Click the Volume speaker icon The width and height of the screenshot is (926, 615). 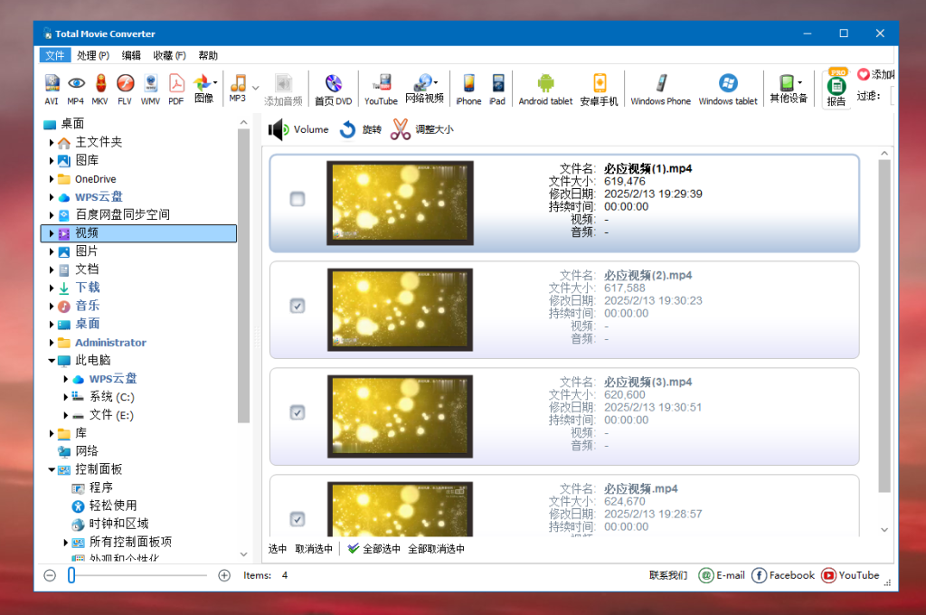pyautogui.click(x=277, y=130)
